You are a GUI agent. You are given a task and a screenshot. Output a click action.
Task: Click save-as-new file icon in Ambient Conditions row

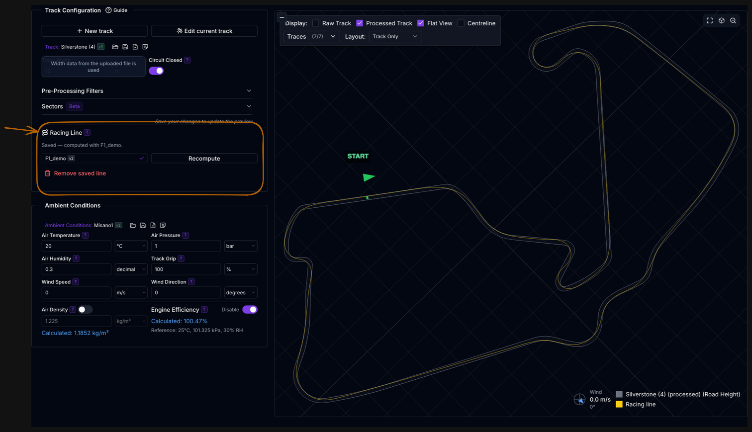(153, 225)
